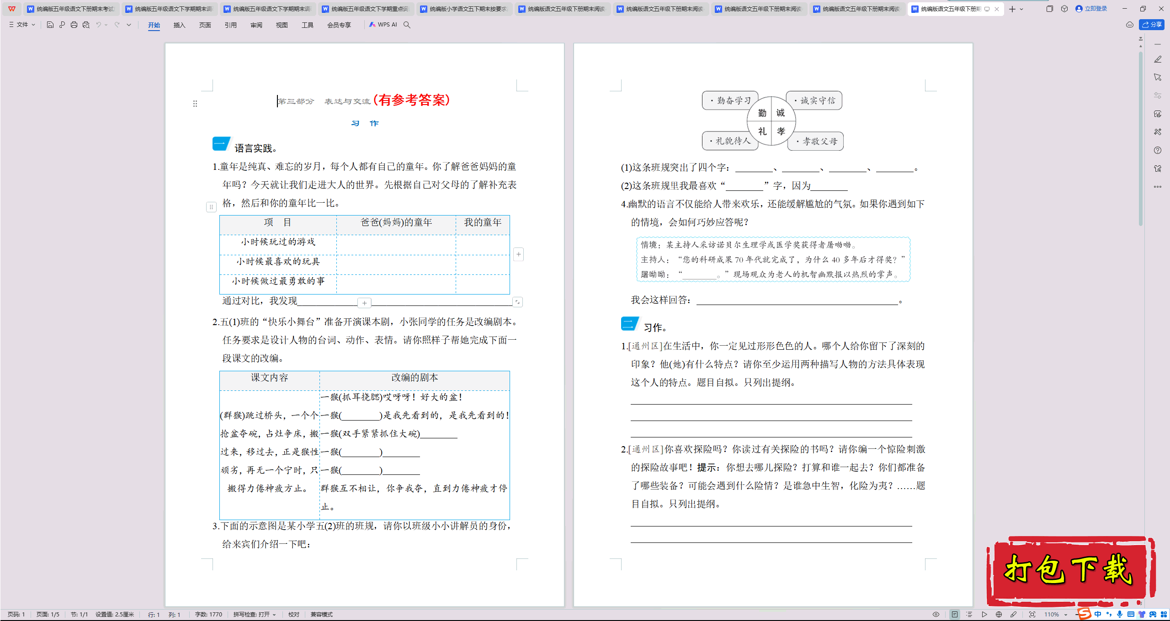Toggle Sogou Chinese input mode
This screenshot has width=1170, height=621.
click(x=1098, y=615)
